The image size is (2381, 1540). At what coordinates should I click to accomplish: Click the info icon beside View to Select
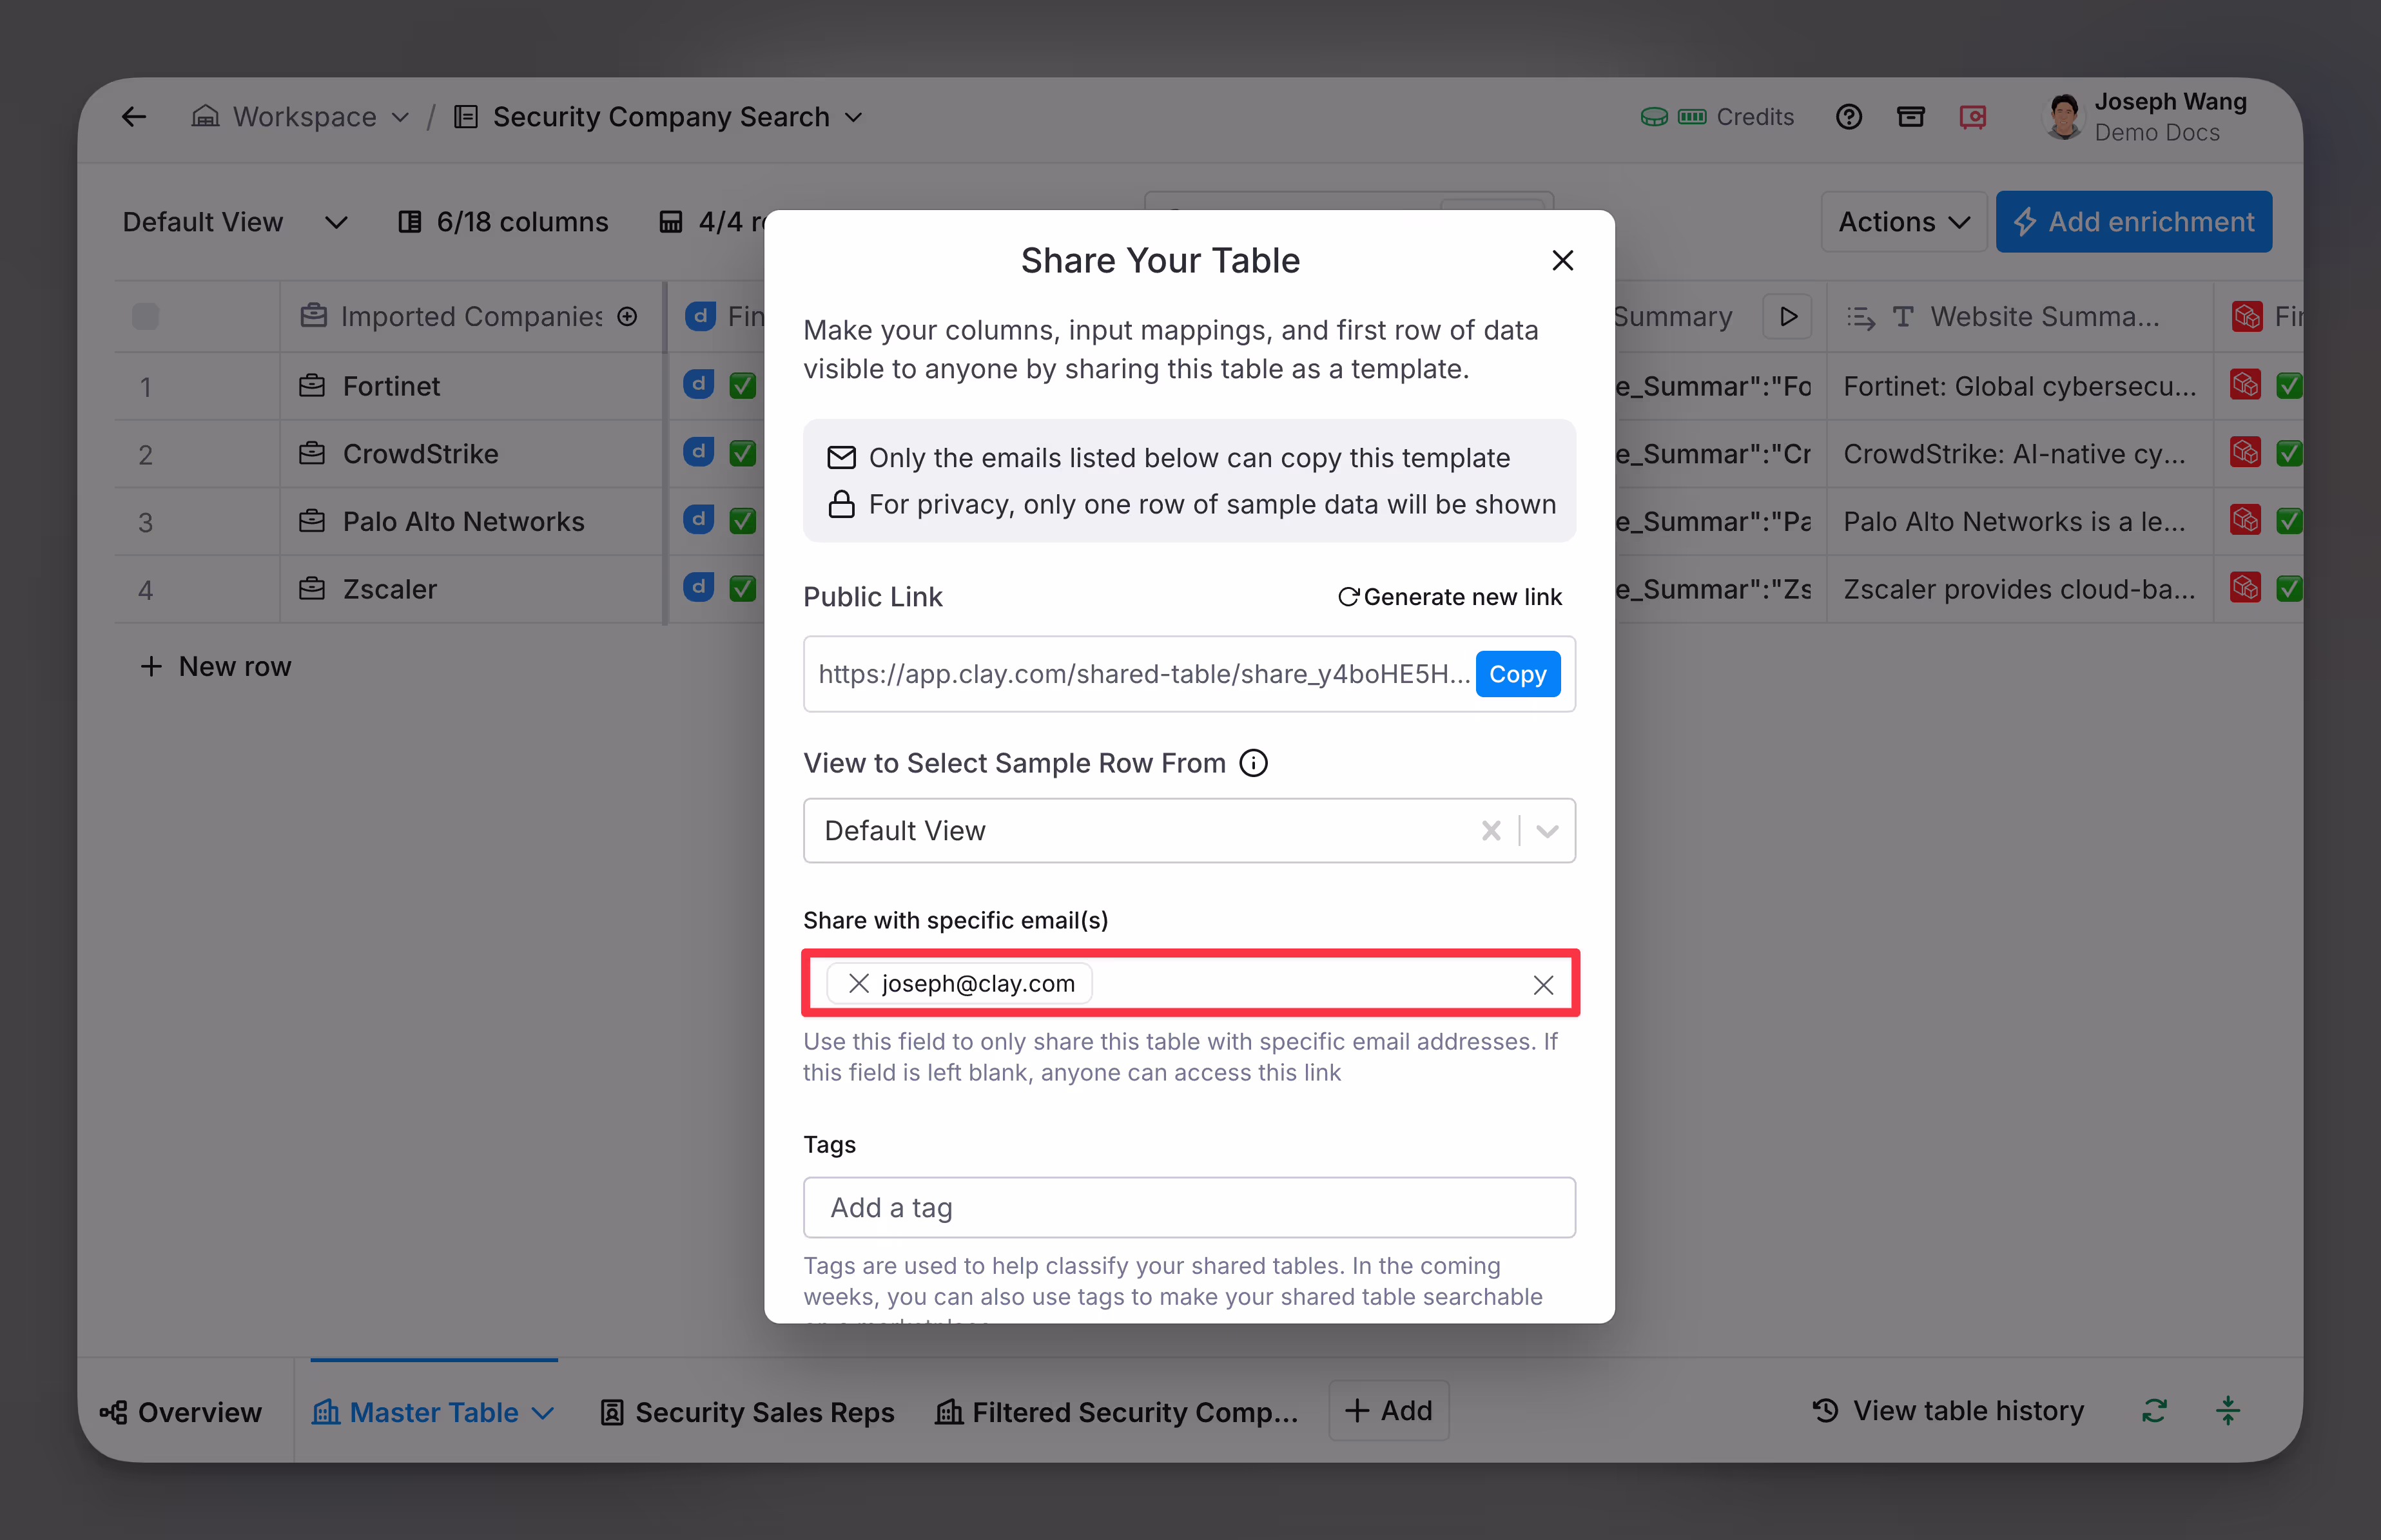coord(1253,763)
